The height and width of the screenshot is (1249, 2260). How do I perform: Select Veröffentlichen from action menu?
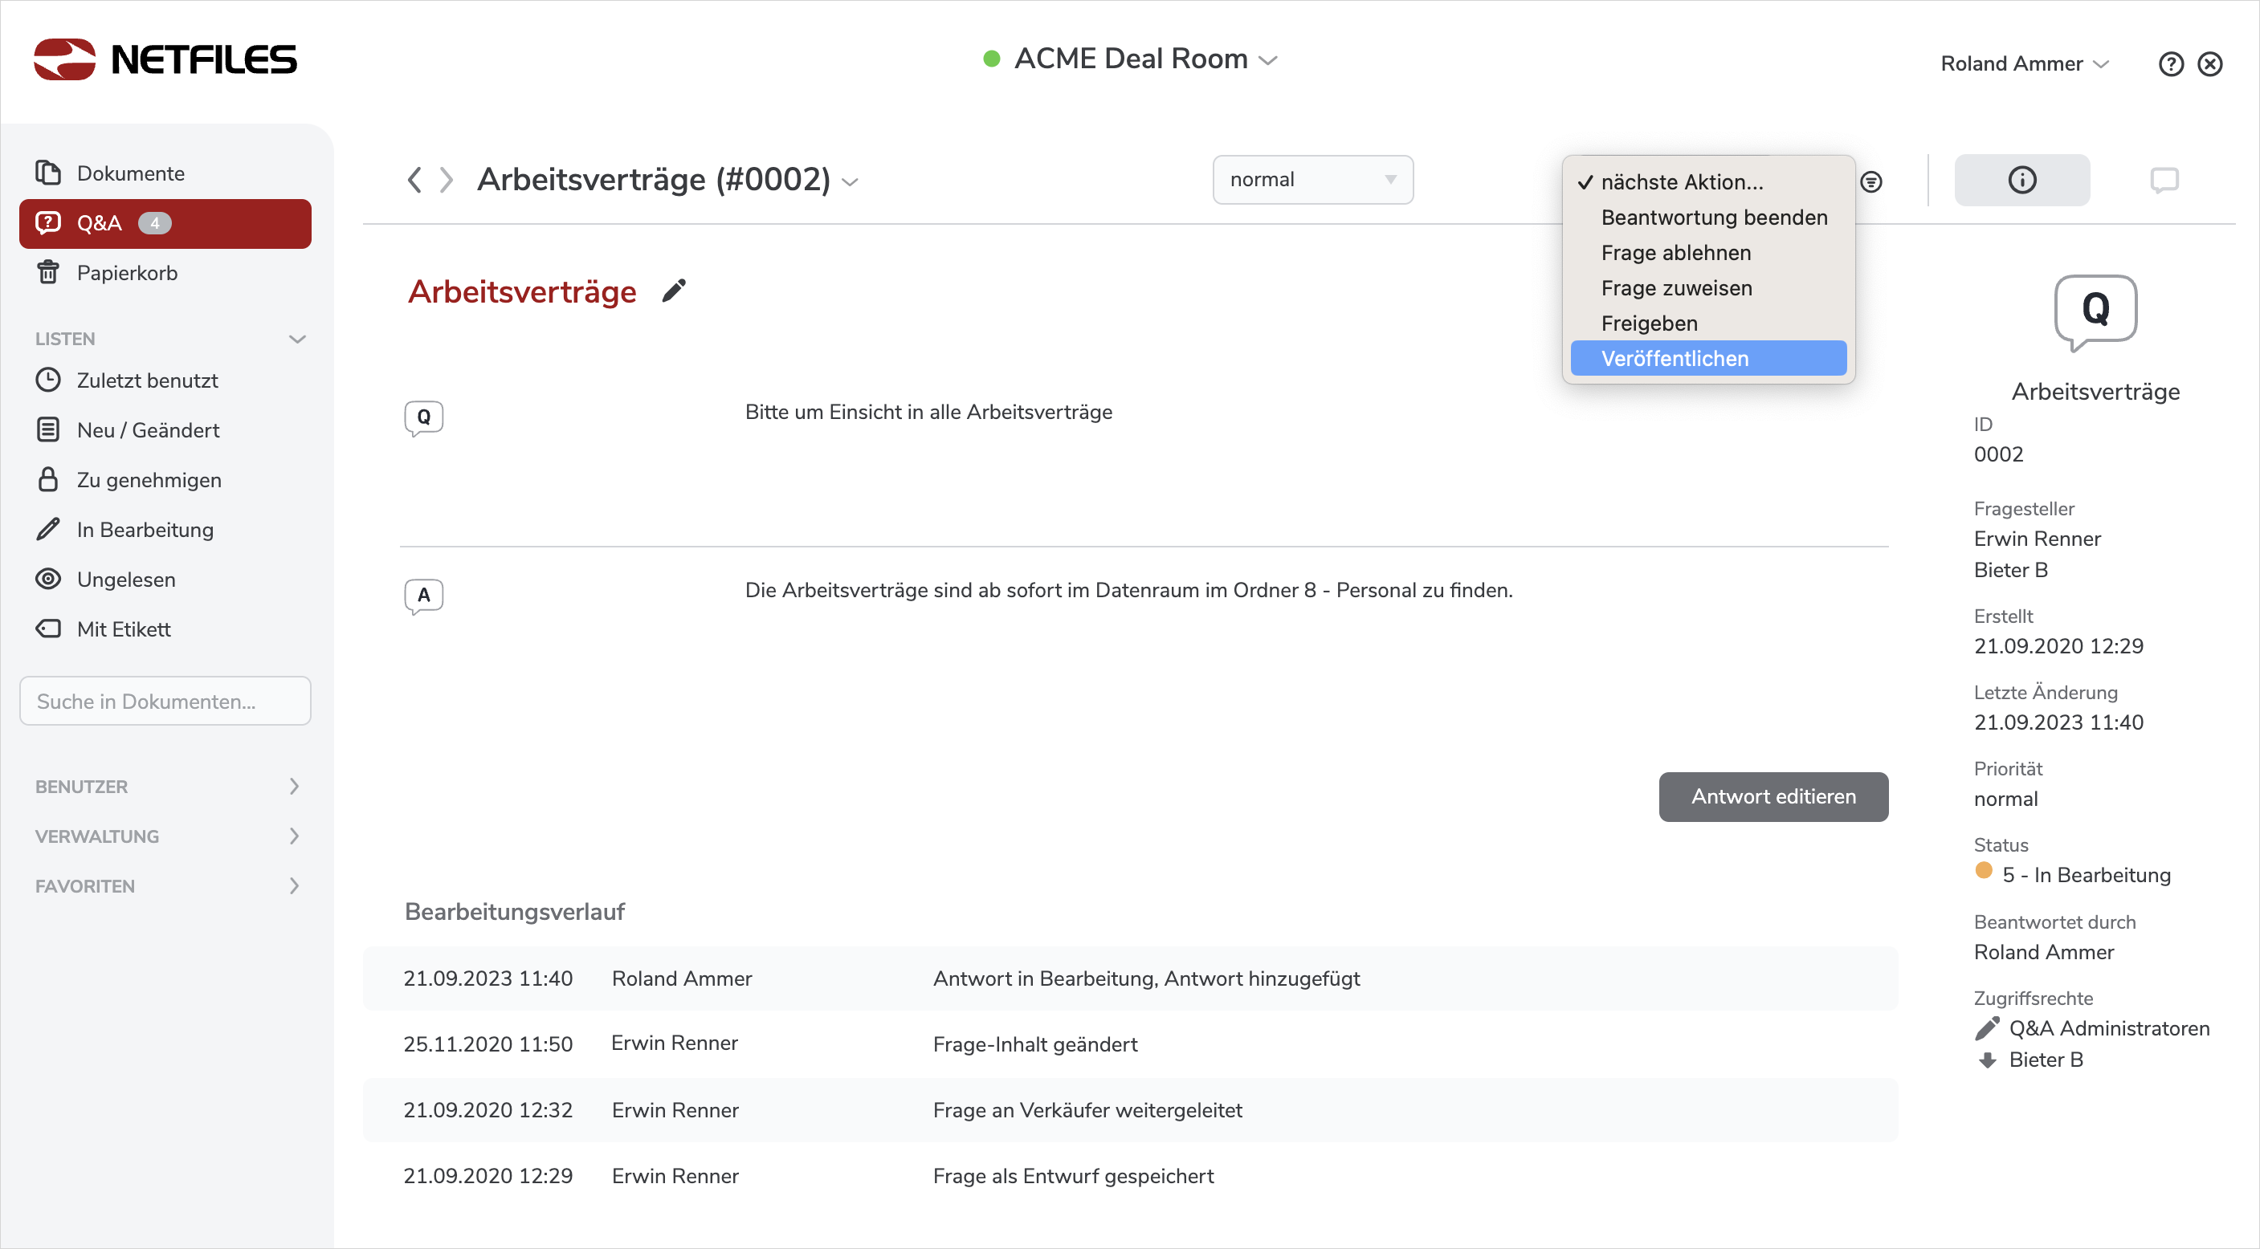tap(1674, 358)
